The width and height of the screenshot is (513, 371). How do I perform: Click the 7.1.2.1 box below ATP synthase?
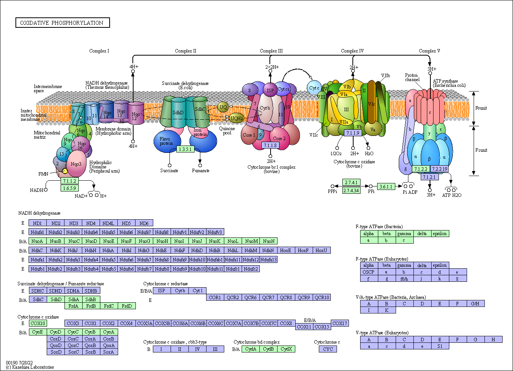(x=429, y=177)
